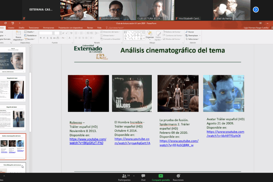
Task: Click the Nueva diapositiva icon
Action: coord(18,33)
